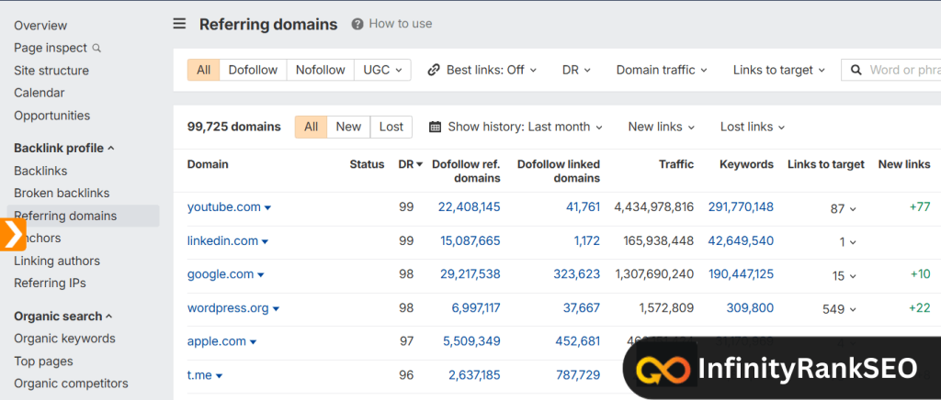Expand the 549 links to target for wordpress.org

839,309
